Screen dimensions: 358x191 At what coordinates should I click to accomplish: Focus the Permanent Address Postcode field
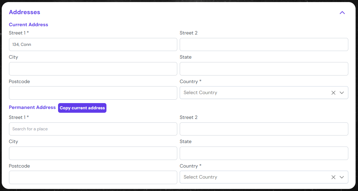pos(93,177)
